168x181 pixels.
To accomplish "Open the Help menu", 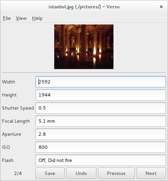I will tap(37, 18).
